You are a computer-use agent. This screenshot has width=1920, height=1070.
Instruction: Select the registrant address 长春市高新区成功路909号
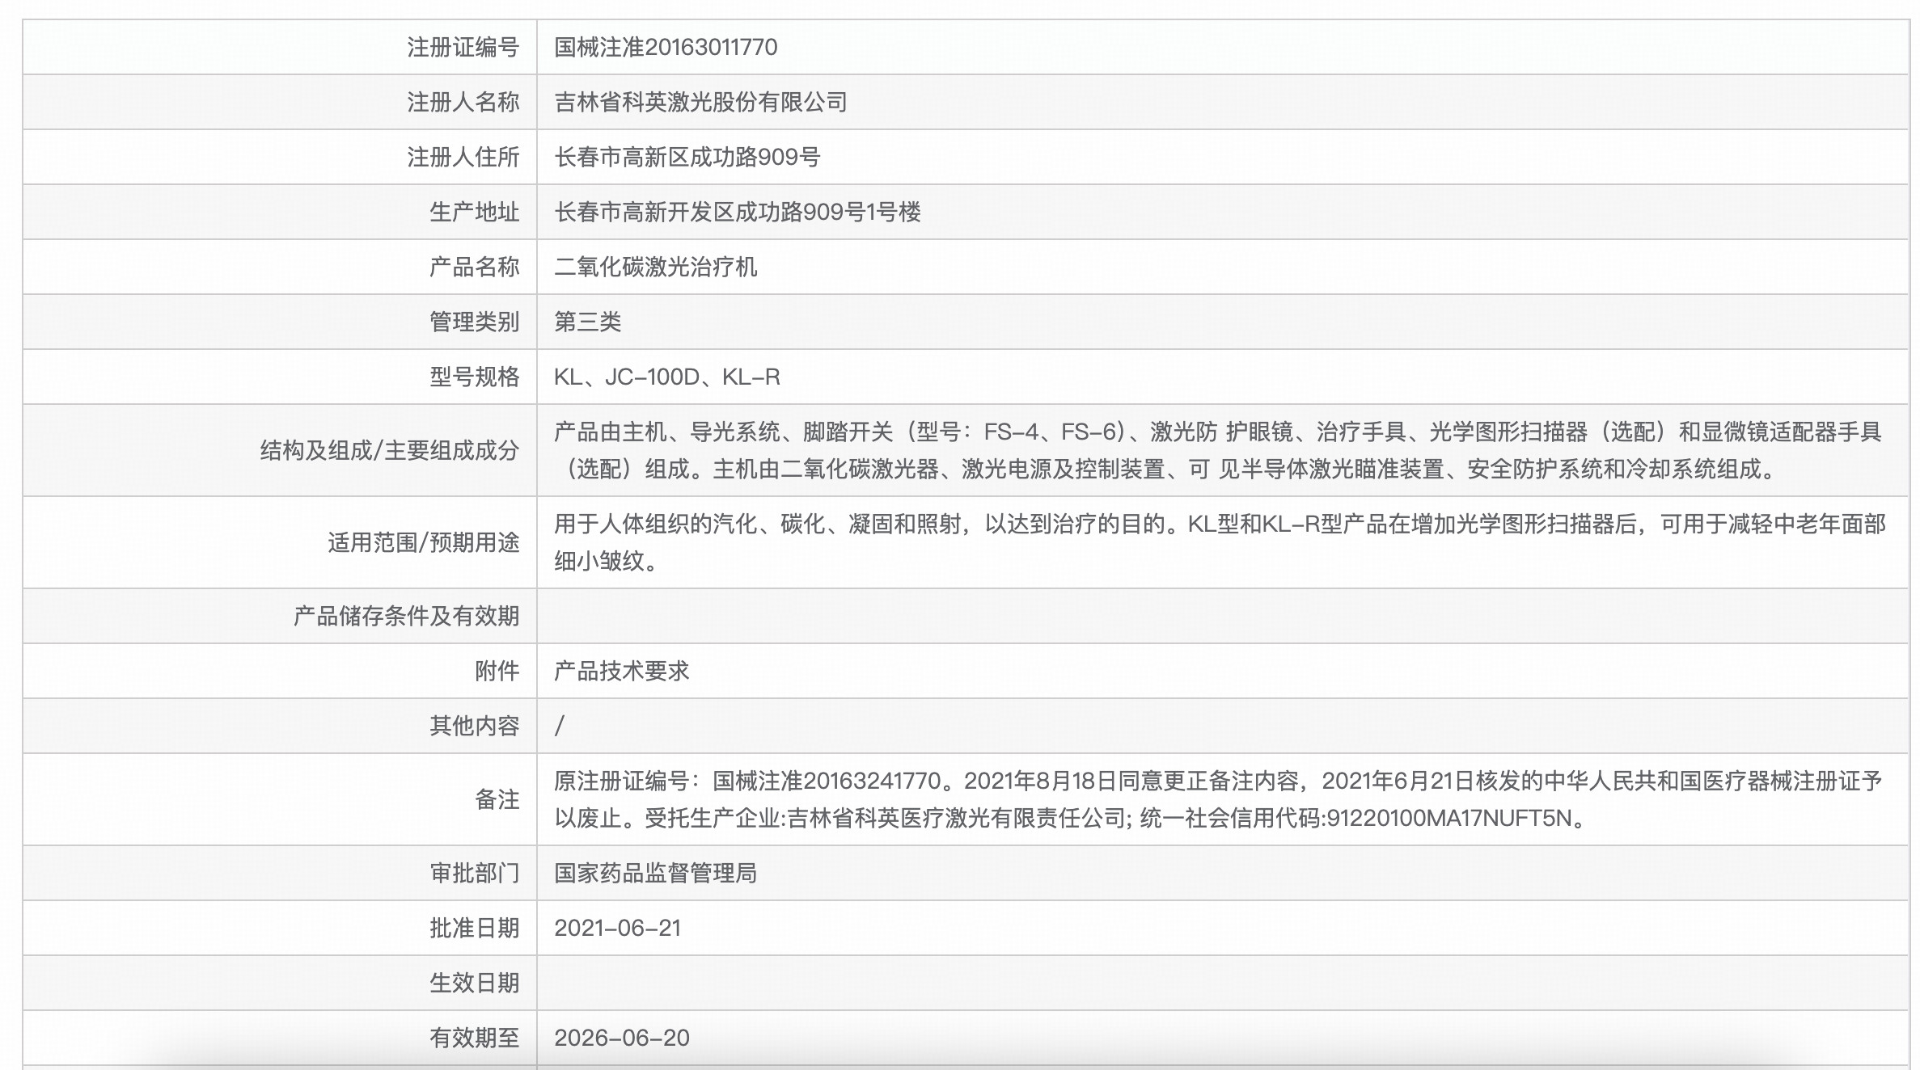689,157
